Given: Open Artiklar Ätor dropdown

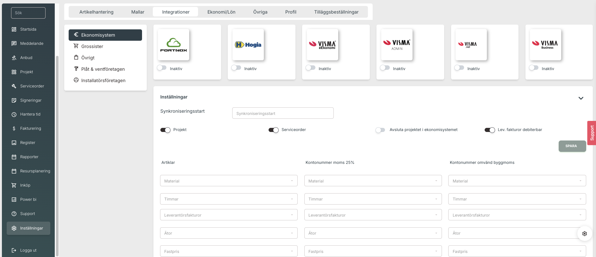Looking at the screenshot, I should click(x=229, y=233).
